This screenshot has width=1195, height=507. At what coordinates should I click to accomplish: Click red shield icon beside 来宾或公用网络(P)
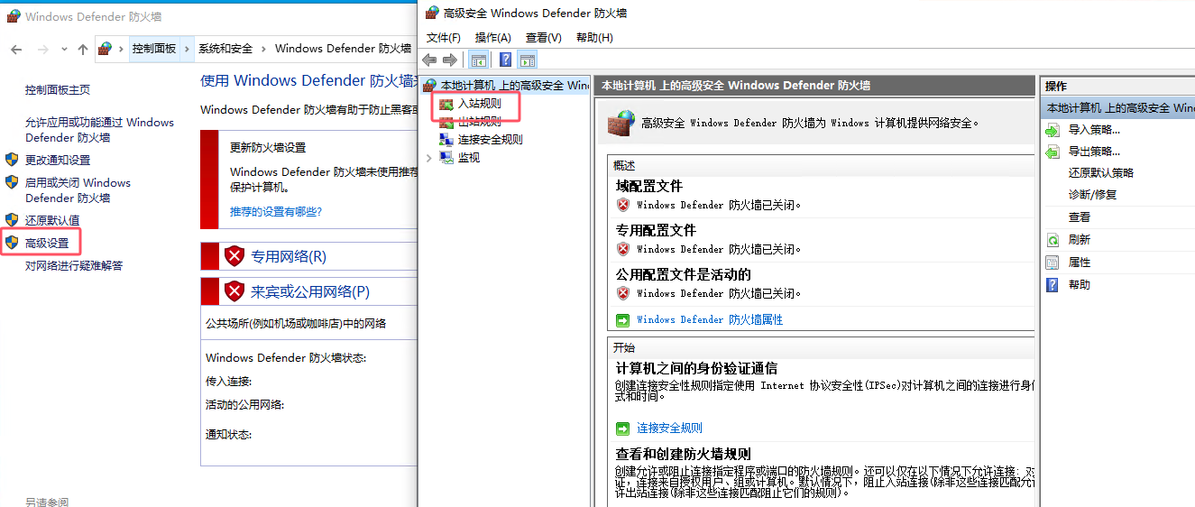234,292
